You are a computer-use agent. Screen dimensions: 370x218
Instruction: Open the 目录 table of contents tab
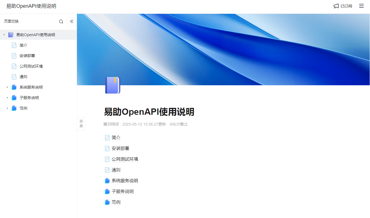coord(81,124)
